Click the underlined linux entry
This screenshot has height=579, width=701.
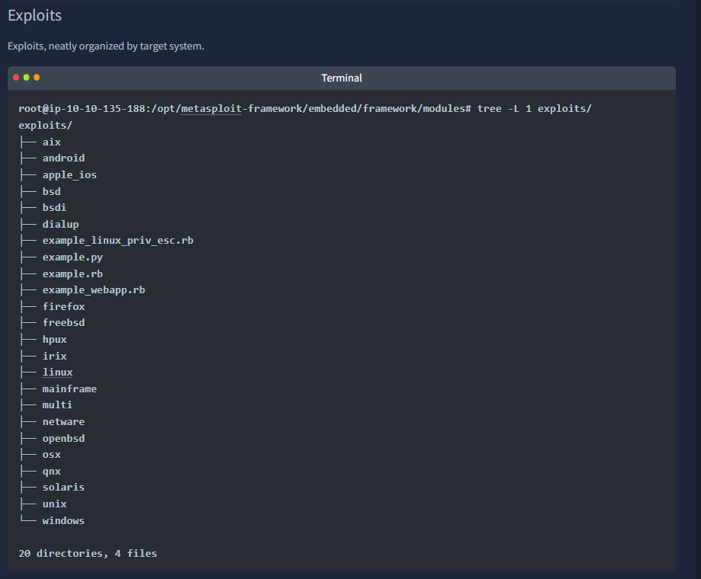point(58,373)
